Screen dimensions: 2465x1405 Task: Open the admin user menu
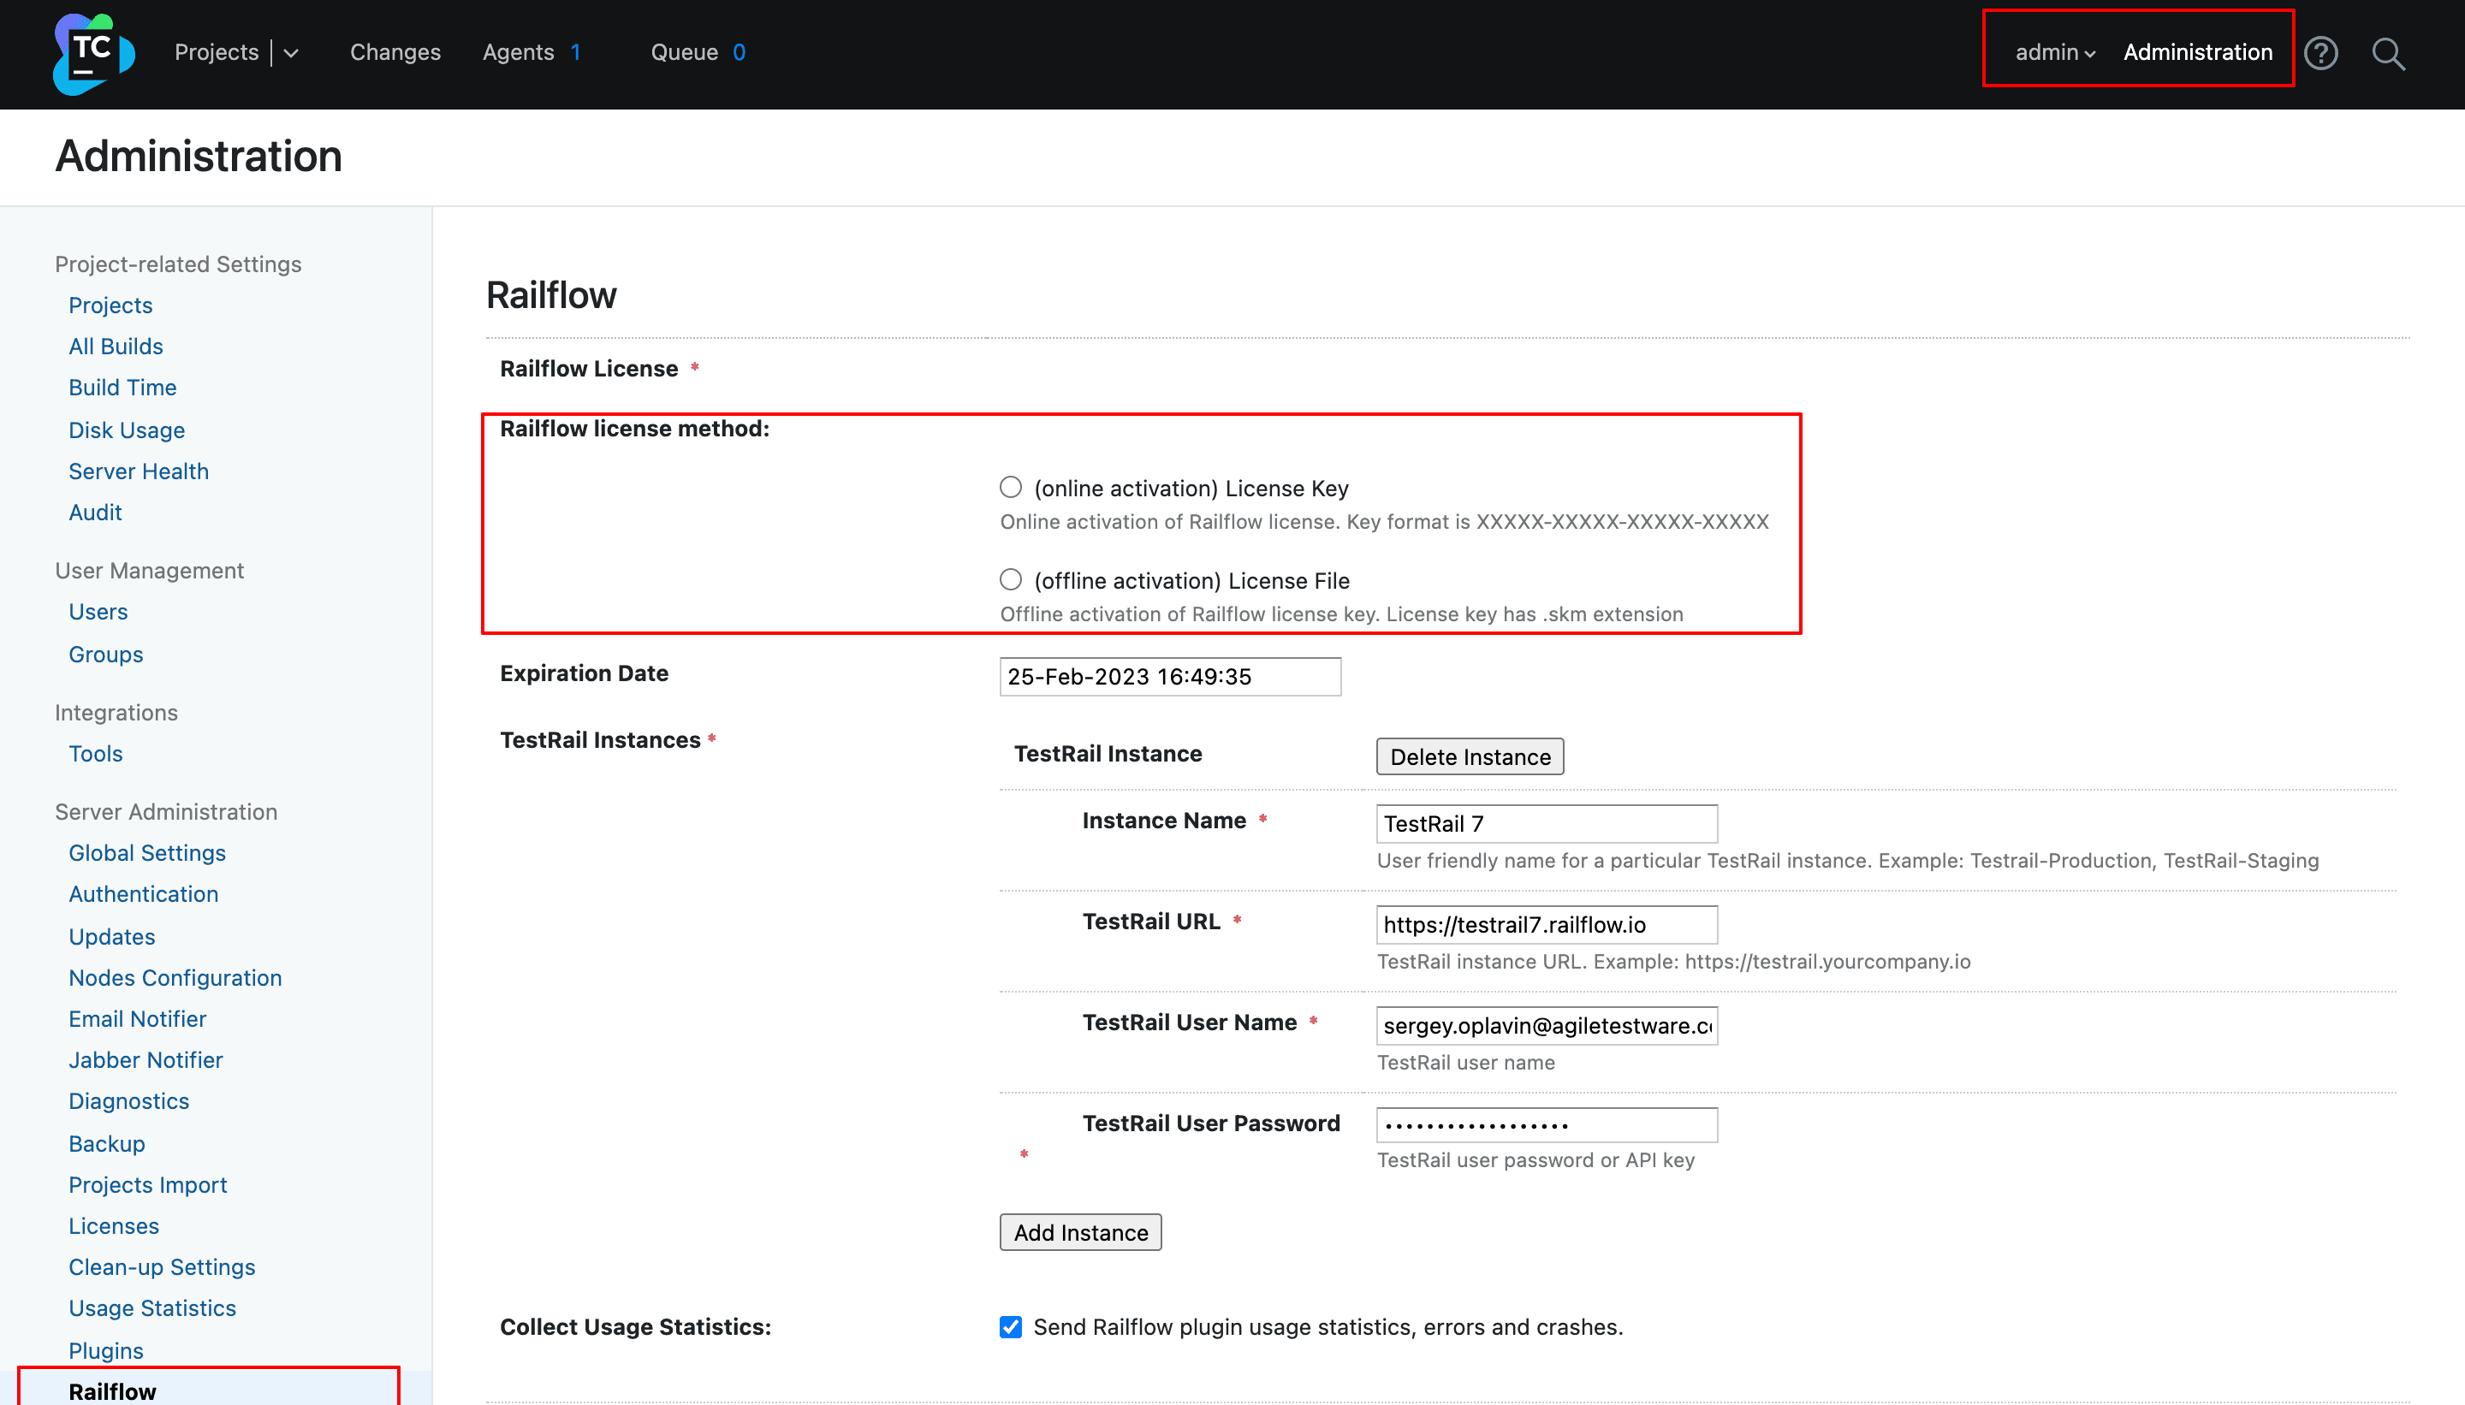tap(2055, 52)
